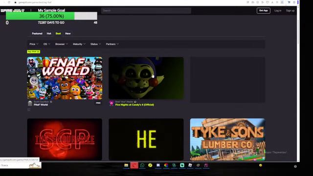Open File Explorer from the taskbar
313x176 pixels.
126,165
